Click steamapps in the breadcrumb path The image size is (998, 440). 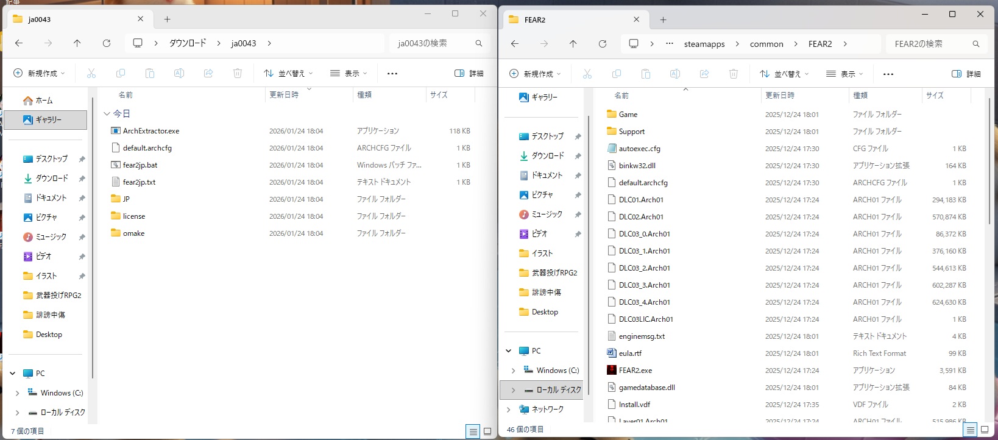click(704, 44)
